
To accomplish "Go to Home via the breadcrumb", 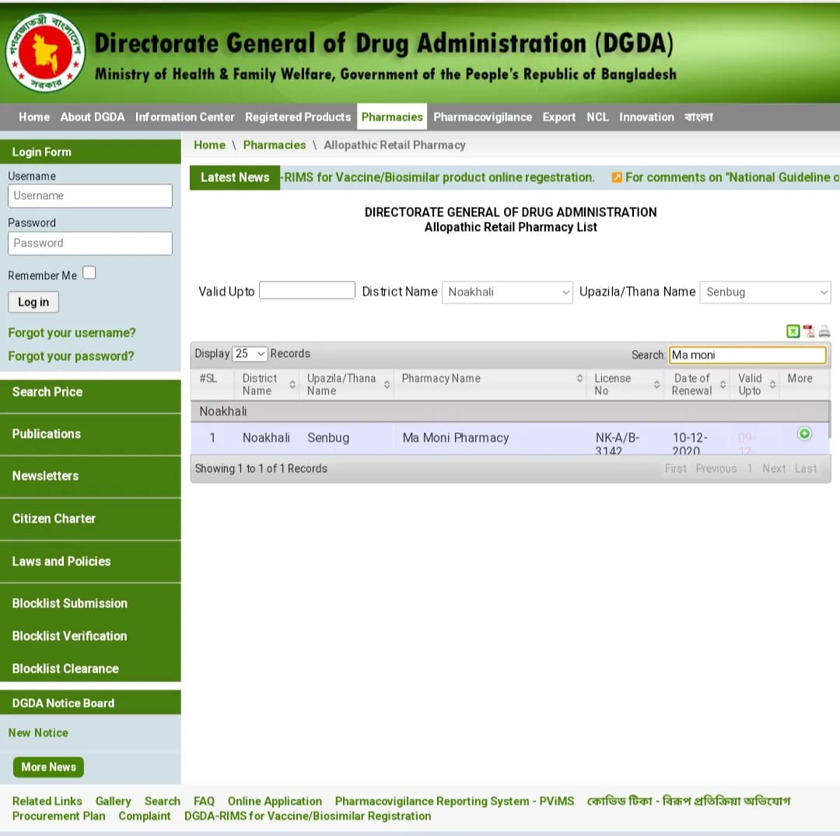I will point(209,145).
